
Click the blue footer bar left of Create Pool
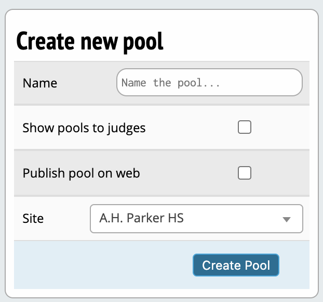104,265
